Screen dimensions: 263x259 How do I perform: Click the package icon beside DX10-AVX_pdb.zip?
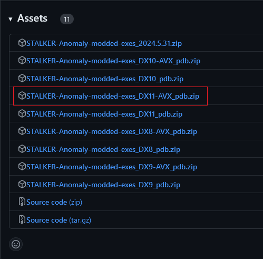click(22, 61)
